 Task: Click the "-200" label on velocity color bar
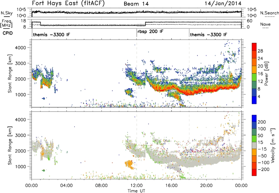(x=264, y=169)
